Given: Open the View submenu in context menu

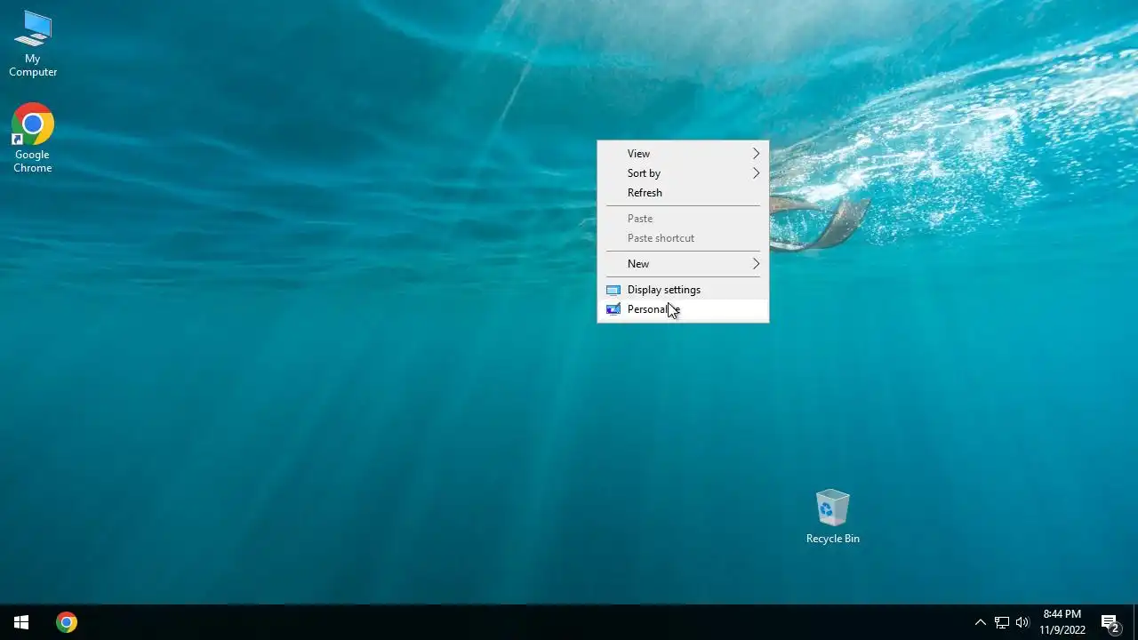Looking at the screenshot, I should point(683,154).
